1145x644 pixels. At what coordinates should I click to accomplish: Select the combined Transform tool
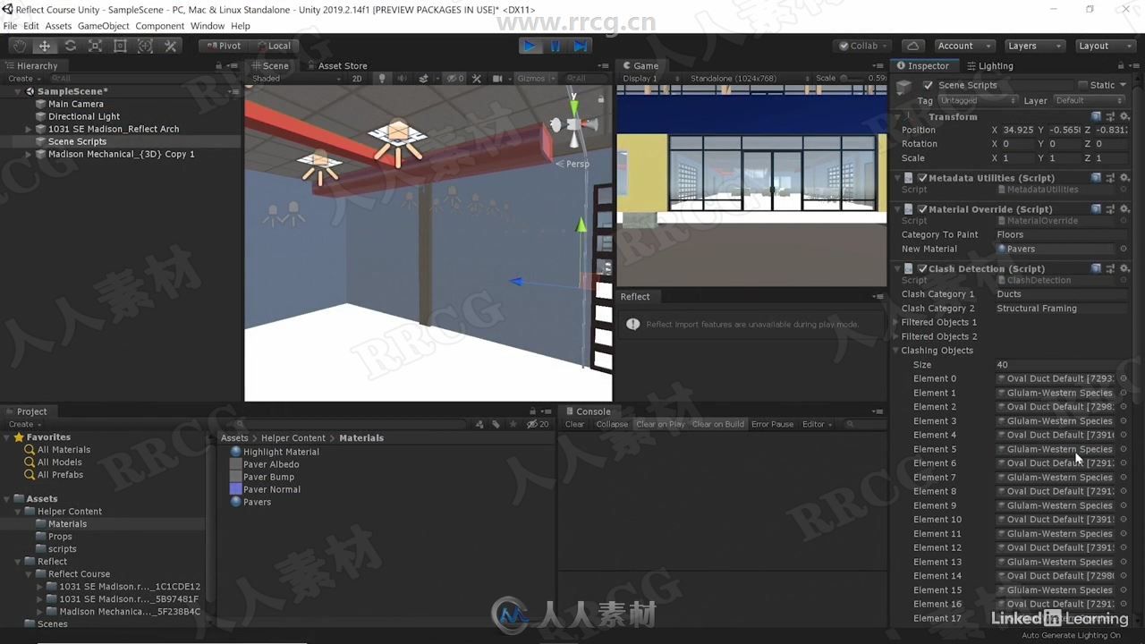145,46
